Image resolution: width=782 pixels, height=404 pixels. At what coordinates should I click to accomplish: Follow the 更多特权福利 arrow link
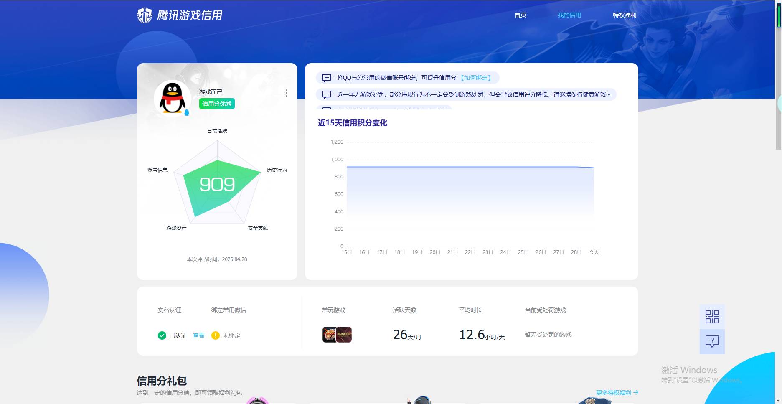tap(617, 392)
